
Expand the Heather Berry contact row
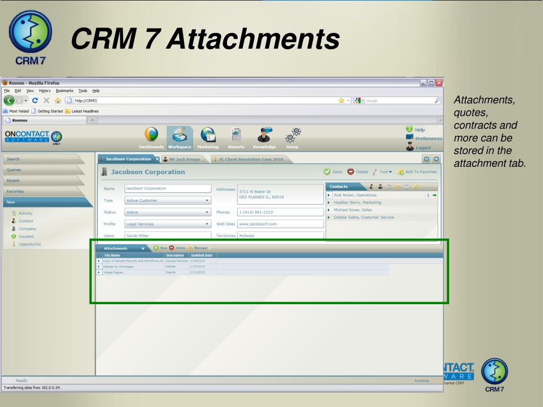click(329, 202)
